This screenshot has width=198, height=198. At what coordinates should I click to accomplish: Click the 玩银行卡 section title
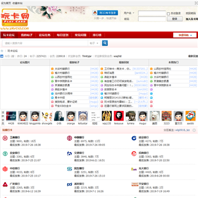[7, 130]
